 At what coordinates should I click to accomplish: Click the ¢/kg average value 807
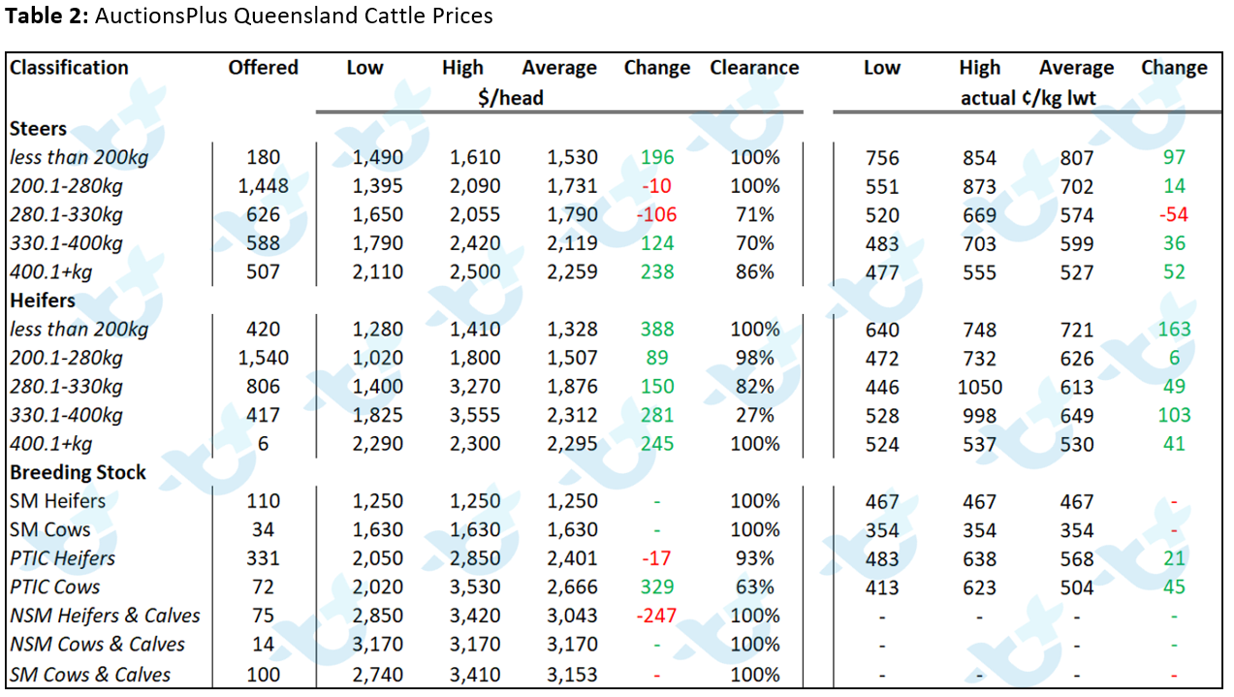(1076, 158)
